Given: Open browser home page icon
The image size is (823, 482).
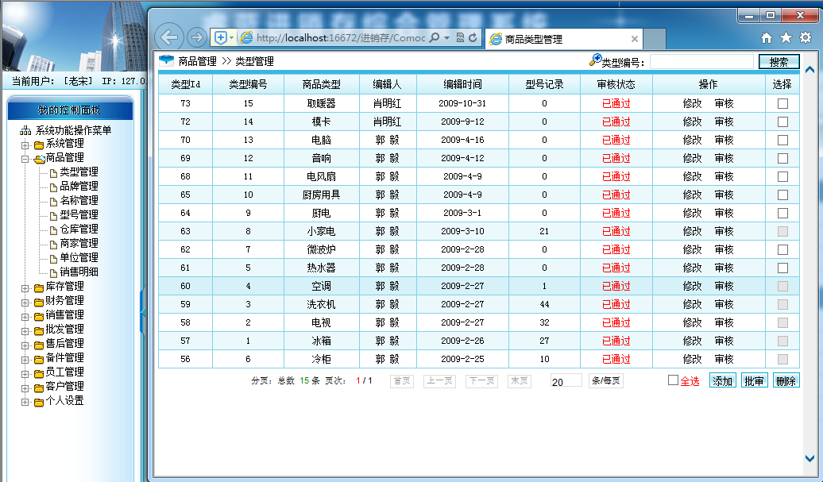Looking at the screenshot, I should 767,38.
